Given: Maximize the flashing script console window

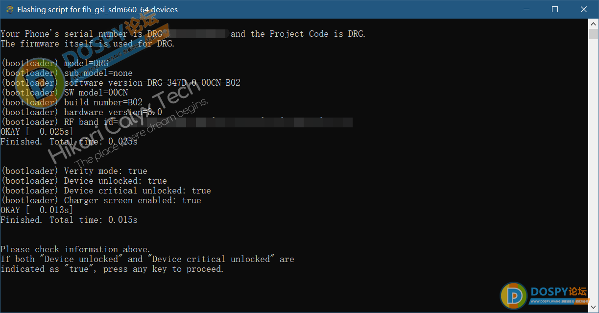Looking at the screenshot, I should point(555,9).
